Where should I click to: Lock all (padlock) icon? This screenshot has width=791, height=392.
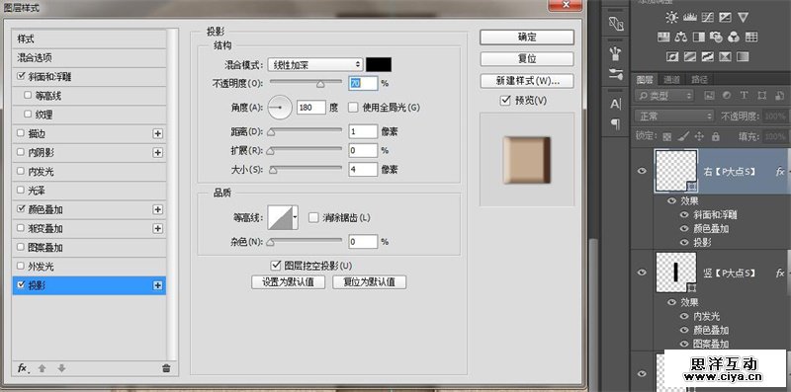pos(715,136)
